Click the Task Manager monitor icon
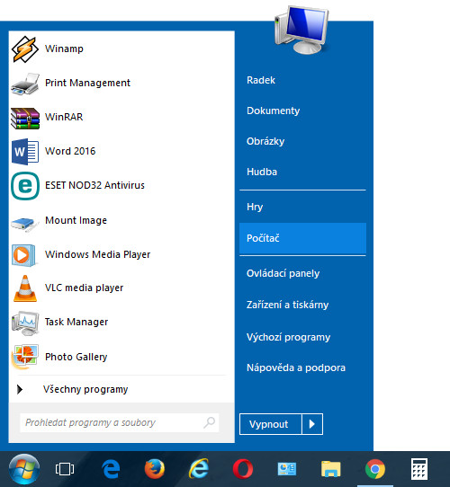The width and height of the screenshot is (450, 487). click(x=25, y=323)
